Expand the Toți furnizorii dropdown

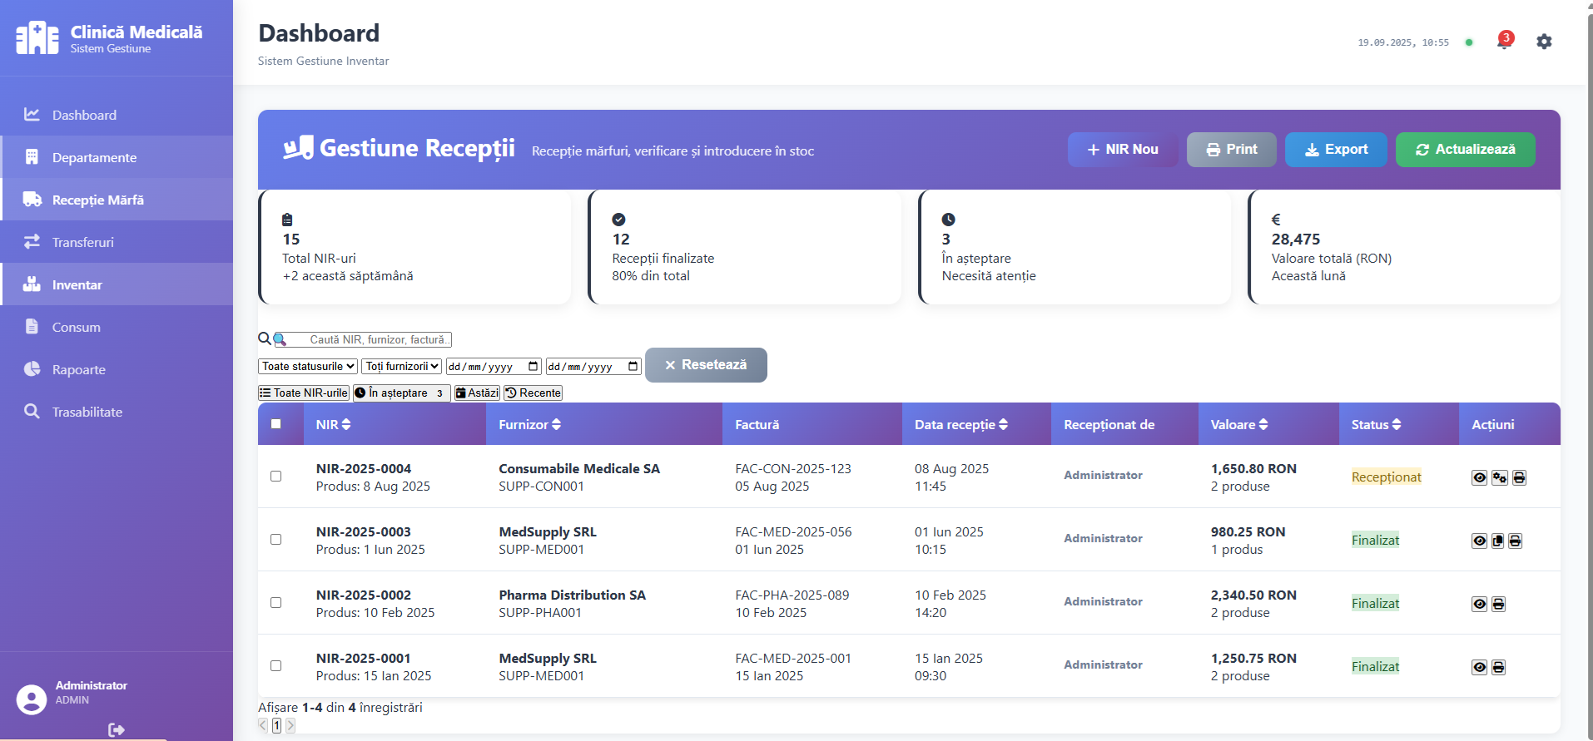pyautogui.click(x=401, y=366)
